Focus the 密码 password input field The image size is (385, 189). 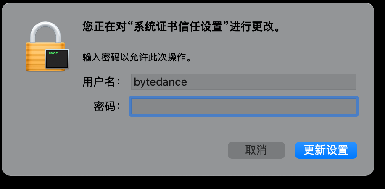[244, 106]
